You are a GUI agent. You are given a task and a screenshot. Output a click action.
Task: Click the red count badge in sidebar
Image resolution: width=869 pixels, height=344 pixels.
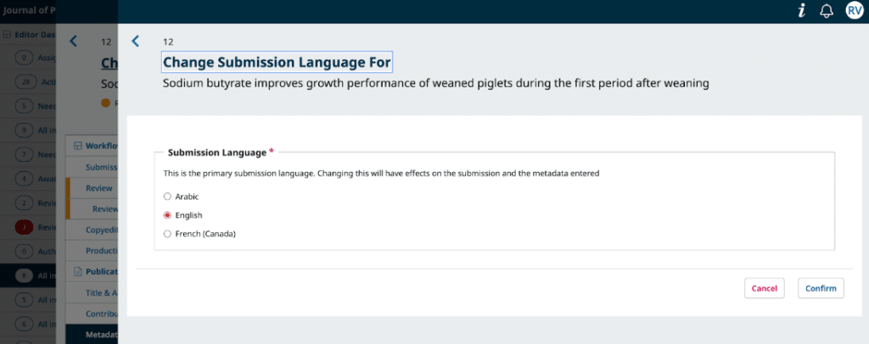(x=25, y=227)
